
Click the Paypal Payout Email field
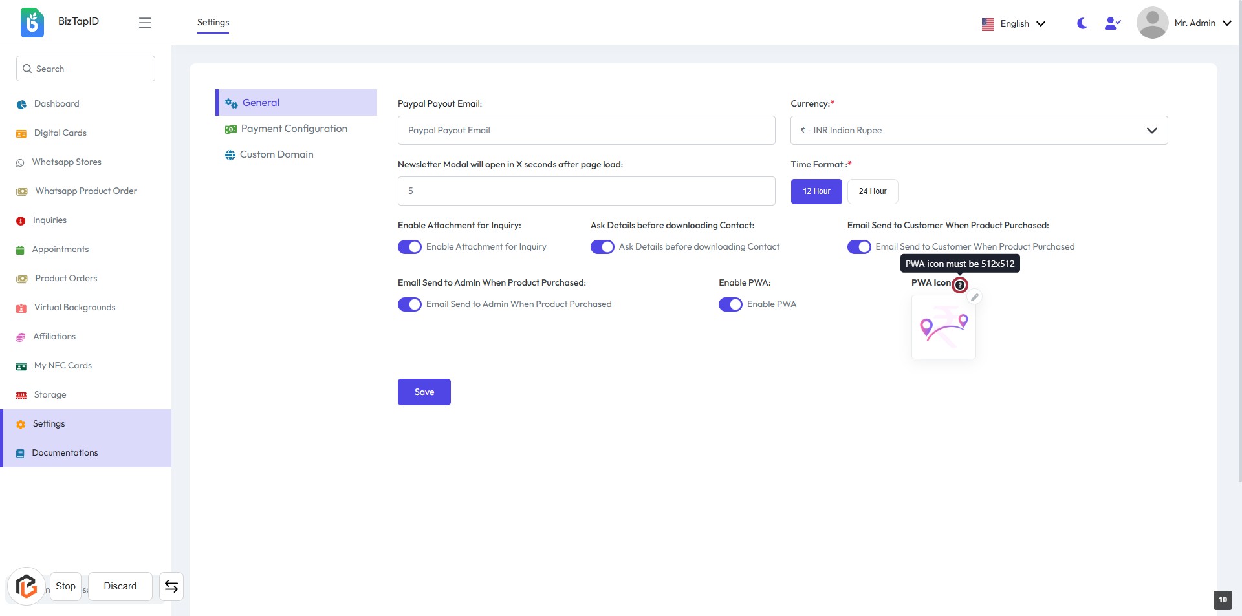pos(586,131)
